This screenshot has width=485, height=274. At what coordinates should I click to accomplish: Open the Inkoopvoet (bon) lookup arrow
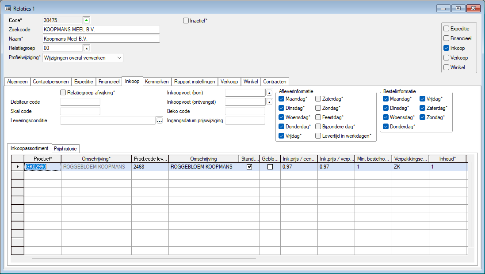(x=269, y=93)
